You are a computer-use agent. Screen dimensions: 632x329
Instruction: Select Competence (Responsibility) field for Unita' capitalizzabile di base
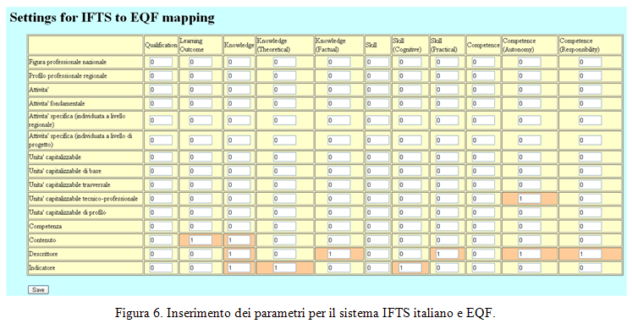pyautogui.click(x=590, y=171)
